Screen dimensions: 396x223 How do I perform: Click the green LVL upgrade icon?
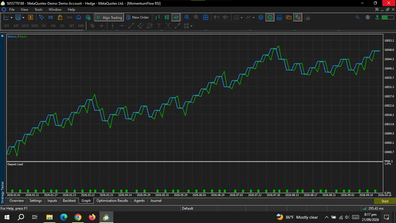[x=377, y=17]
